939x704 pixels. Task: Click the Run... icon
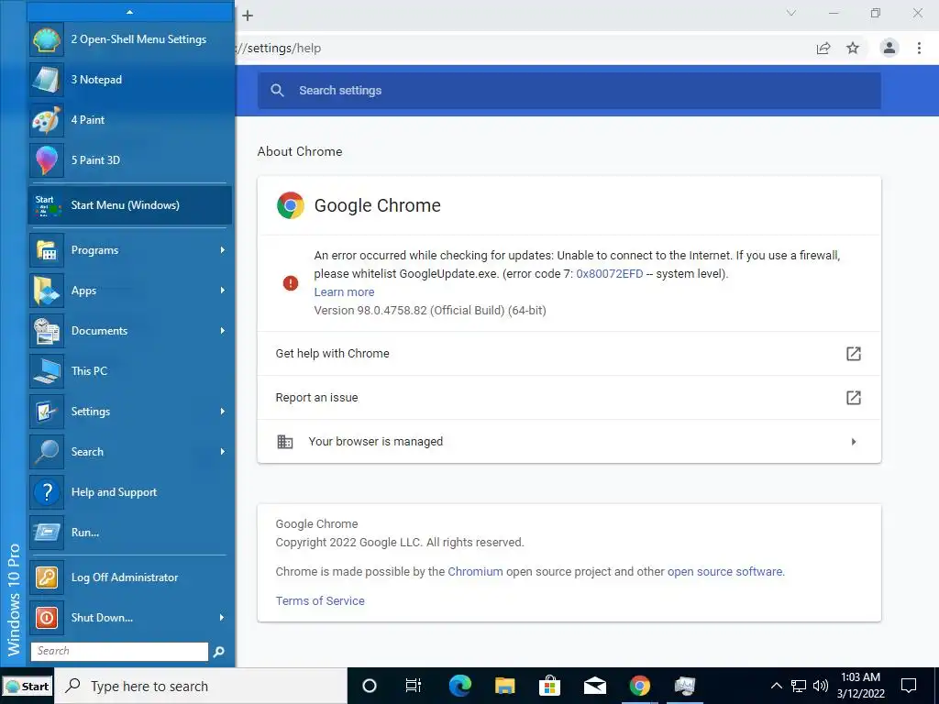pyautogui.click(x=47, y=533)
